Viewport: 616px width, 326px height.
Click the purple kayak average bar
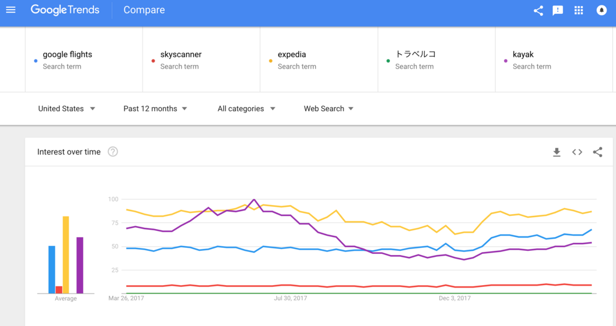point(80,265)
